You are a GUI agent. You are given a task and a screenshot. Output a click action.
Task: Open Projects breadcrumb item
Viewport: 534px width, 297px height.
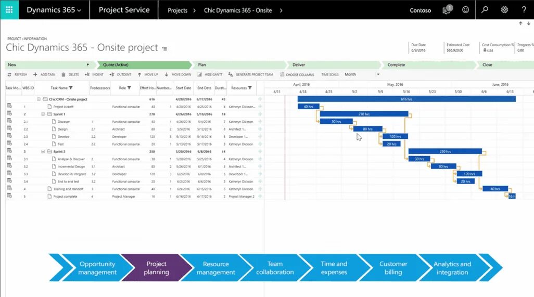(x=177, y=10)
